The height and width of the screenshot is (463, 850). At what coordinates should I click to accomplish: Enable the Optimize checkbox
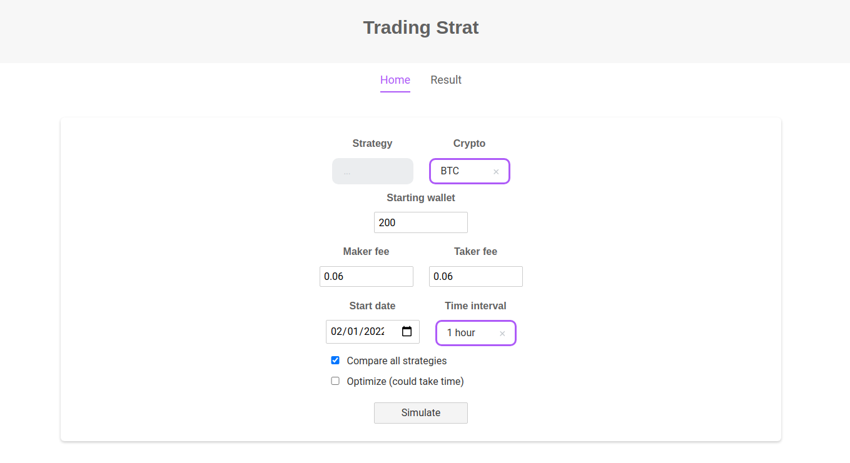tap(335, 381)
